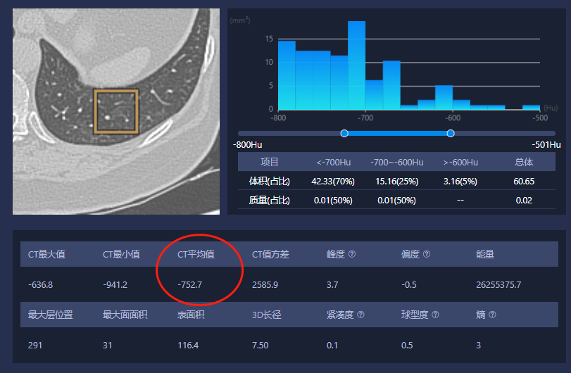Open the help tooltip icon for 紧凑度
The height and width of the screenshot is (373, 571).
pyautogui.click(x=361, y=315)
